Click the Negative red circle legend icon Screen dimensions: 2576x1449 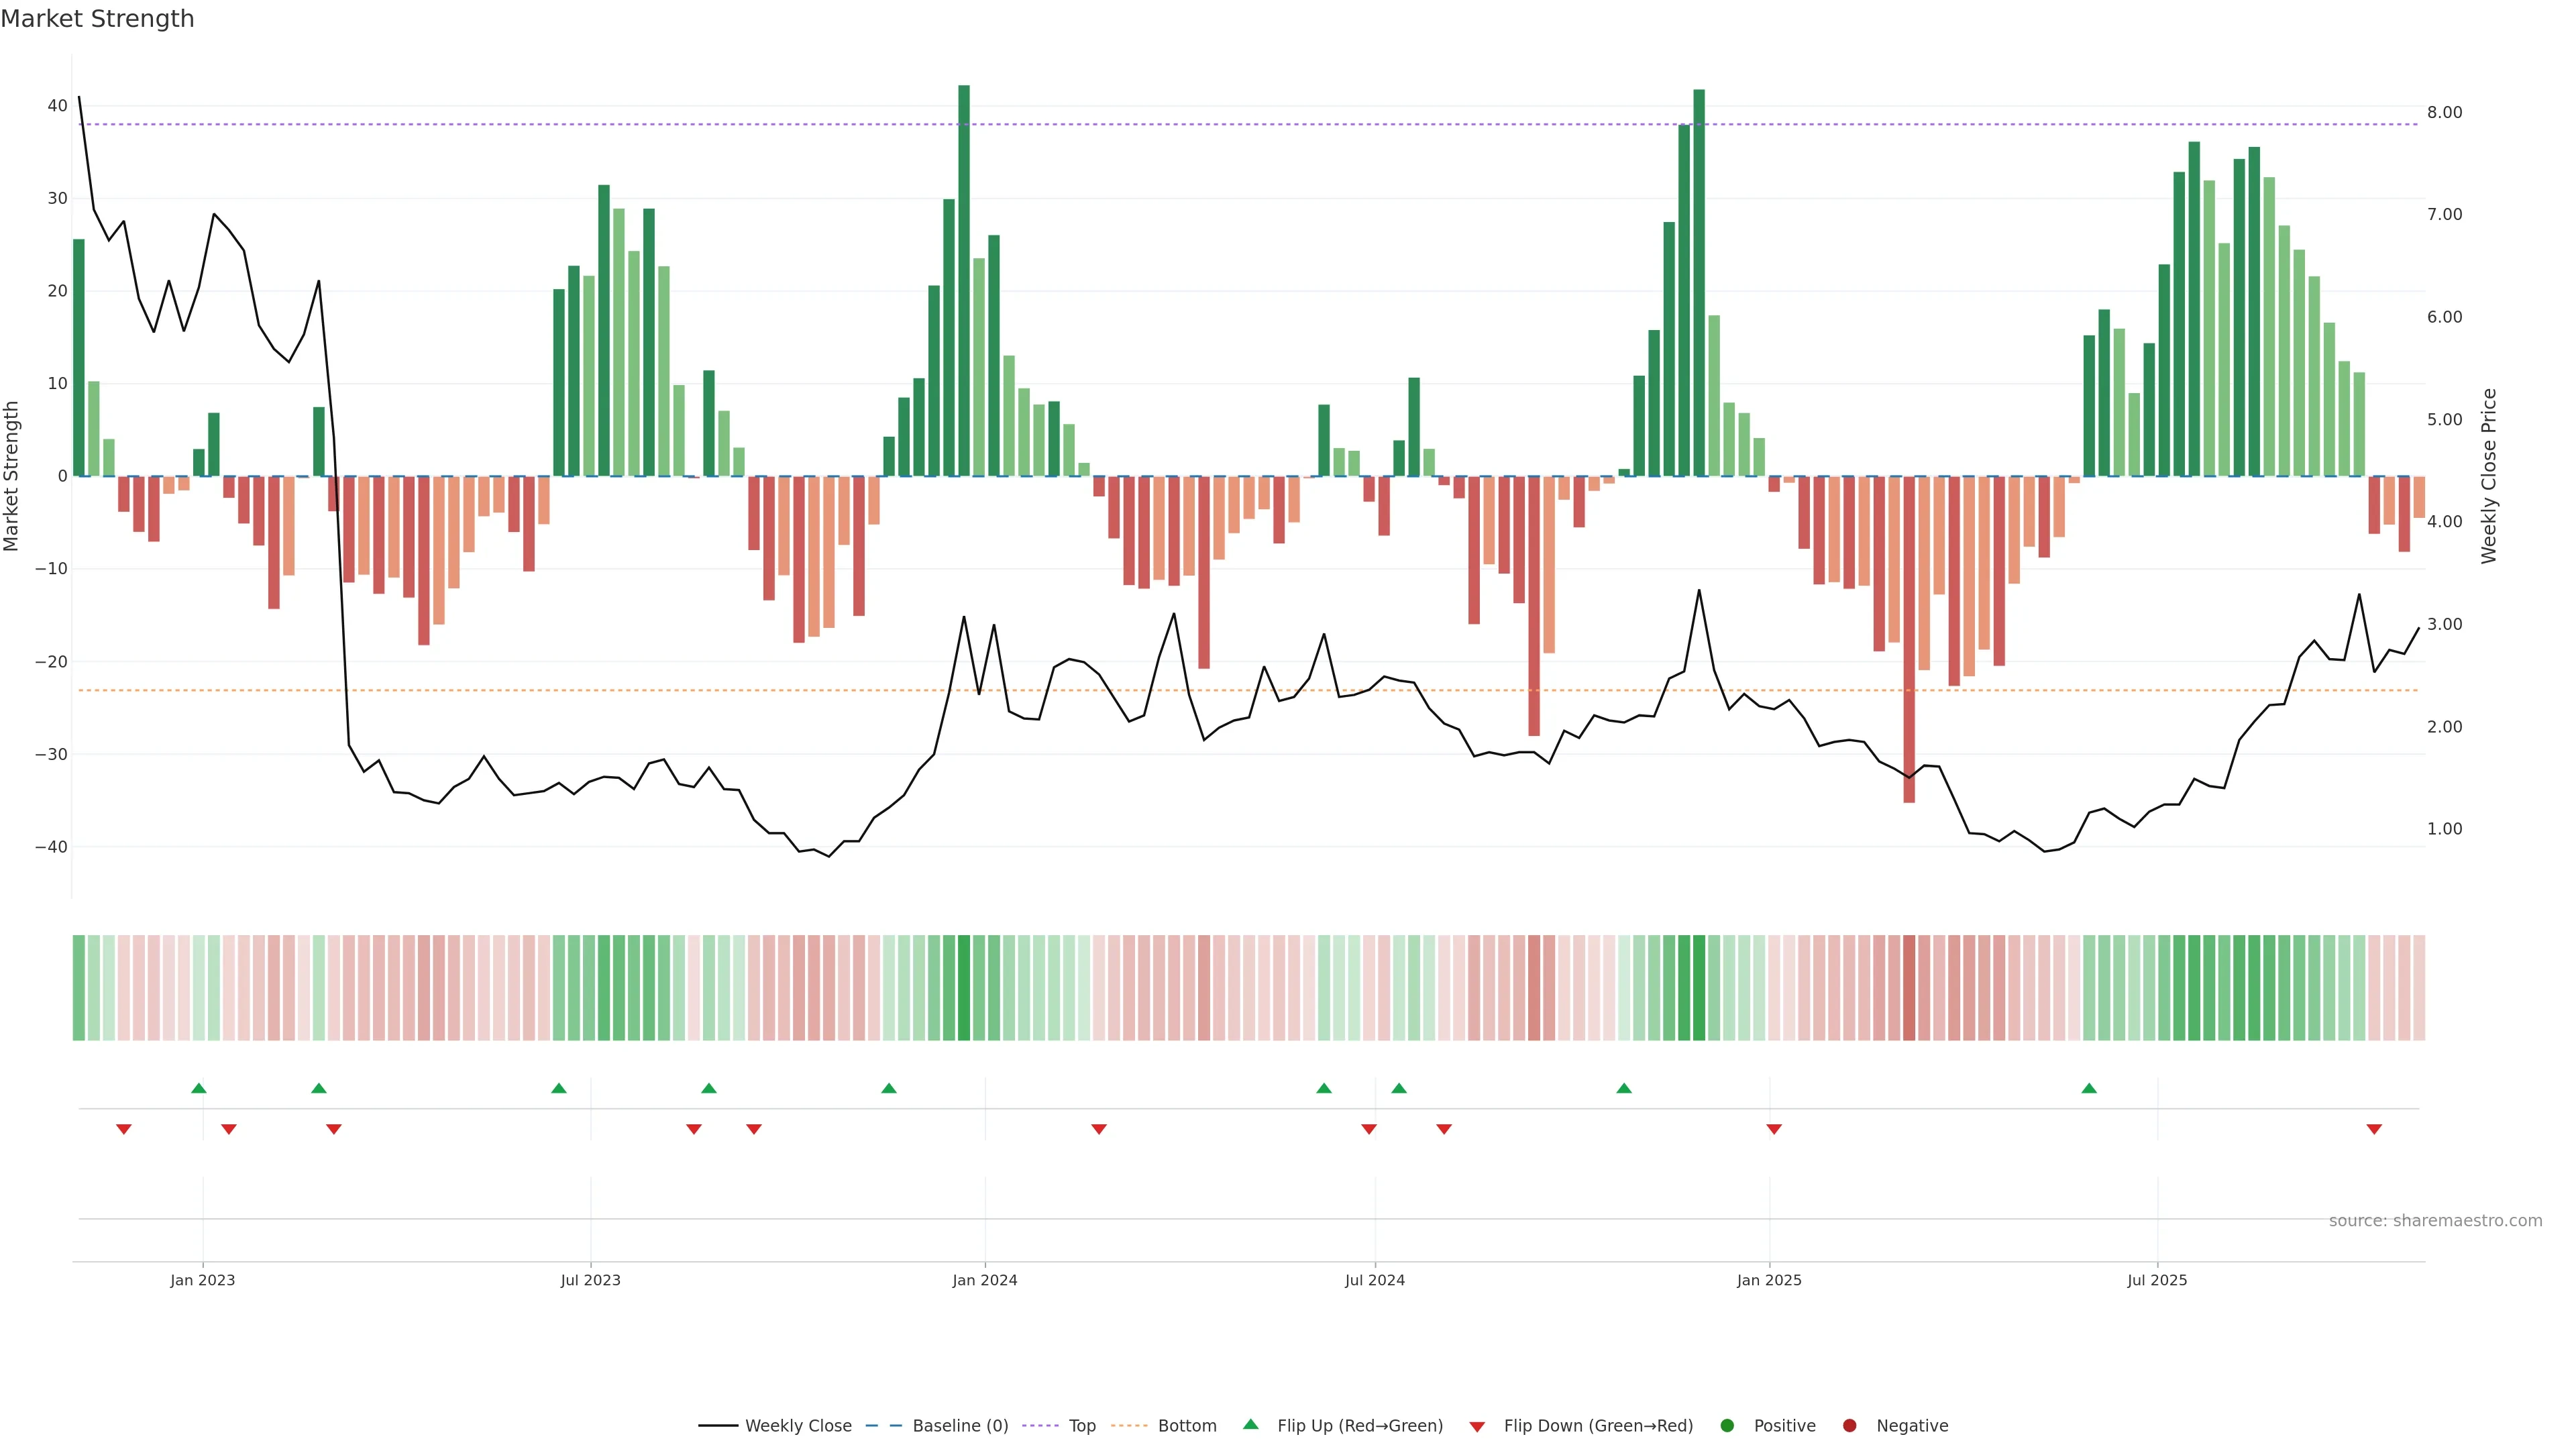1849,1426
